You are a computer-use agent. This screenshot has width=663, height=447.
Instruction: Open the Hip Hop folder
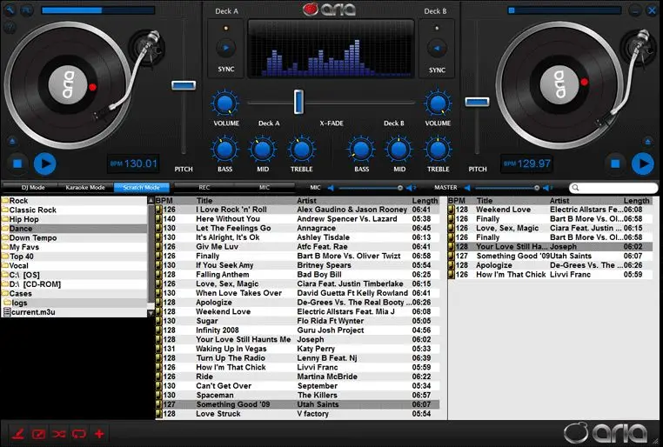point(74,219)
